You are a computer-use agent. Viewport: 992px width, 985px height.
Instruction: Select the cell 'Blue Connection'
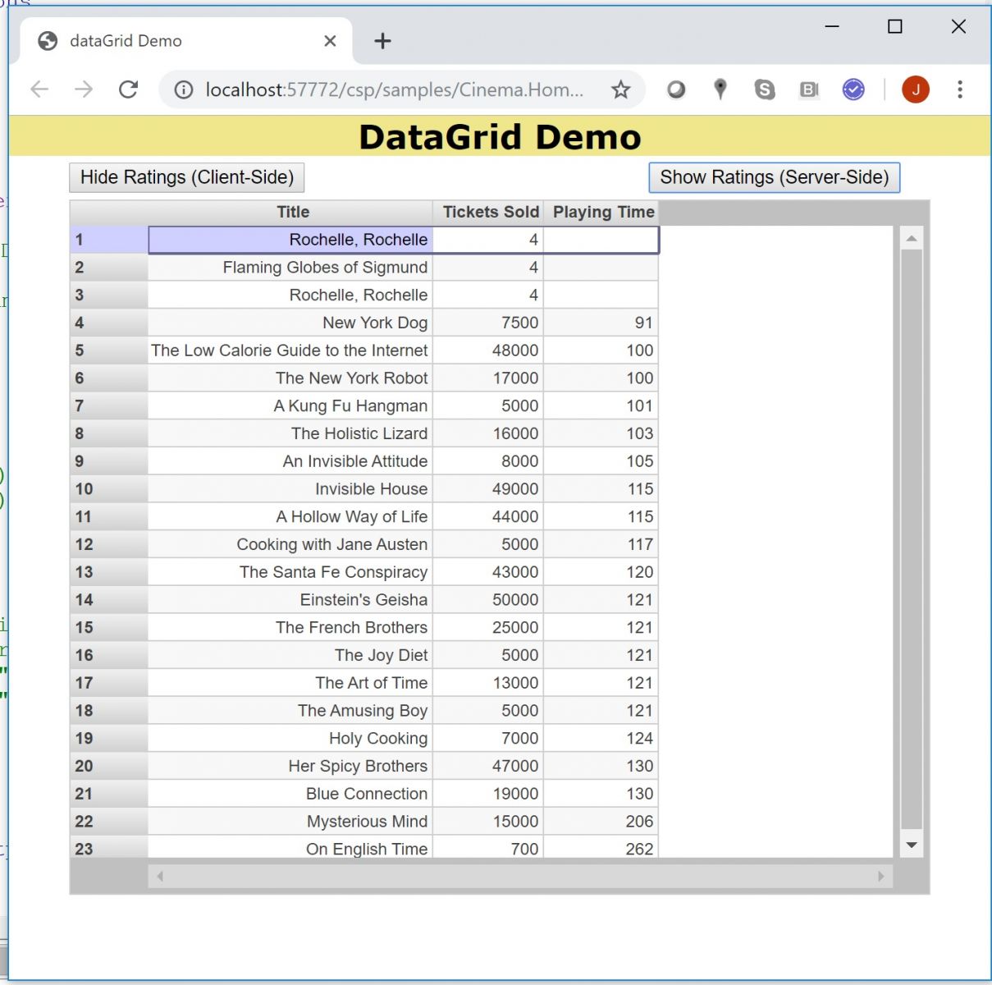[x=290, y=794]
